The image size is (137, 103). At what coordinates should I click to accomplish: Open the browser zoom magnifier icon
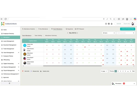pos(111,19)
